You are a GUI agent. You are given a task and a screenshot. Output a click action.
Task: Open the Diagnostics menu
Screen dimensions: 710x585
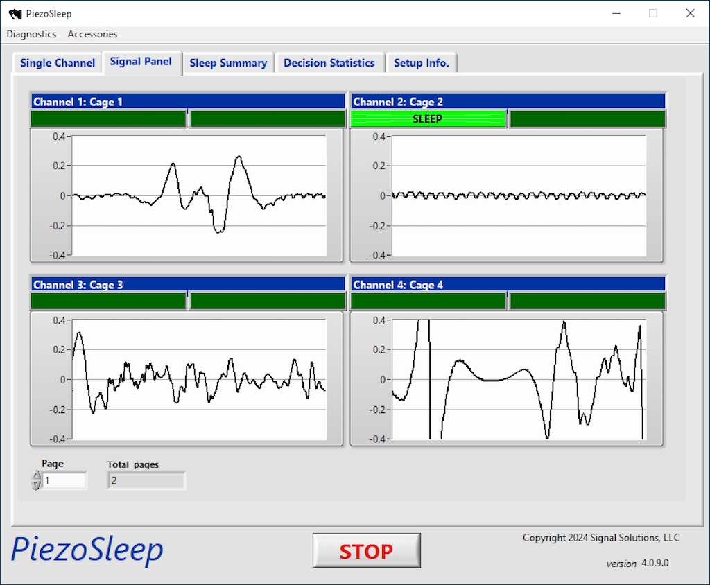(31, 34)
